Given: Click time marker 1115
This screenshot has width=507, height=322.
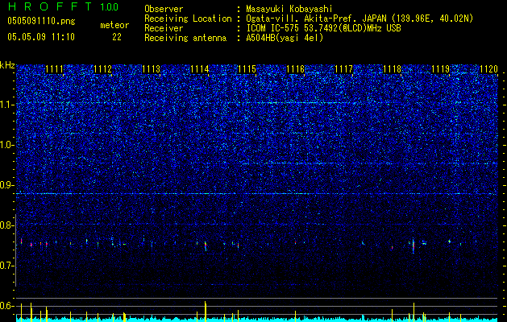Looking at the screenshot, I should (x=247, y=69).
